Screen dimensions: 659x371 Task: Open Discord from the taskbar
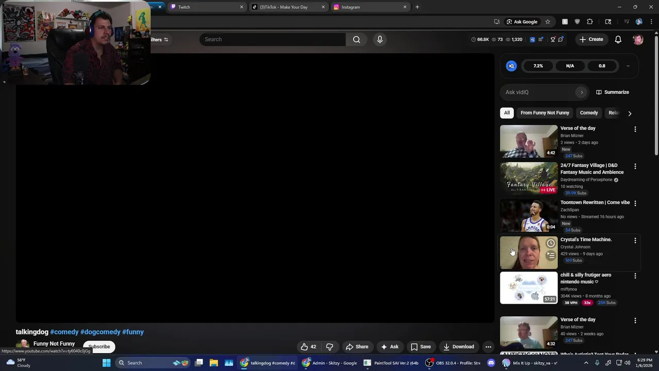coord(491,363)
